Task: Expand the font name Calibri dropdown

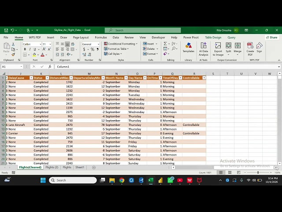Action: click(x=41, y=44)
